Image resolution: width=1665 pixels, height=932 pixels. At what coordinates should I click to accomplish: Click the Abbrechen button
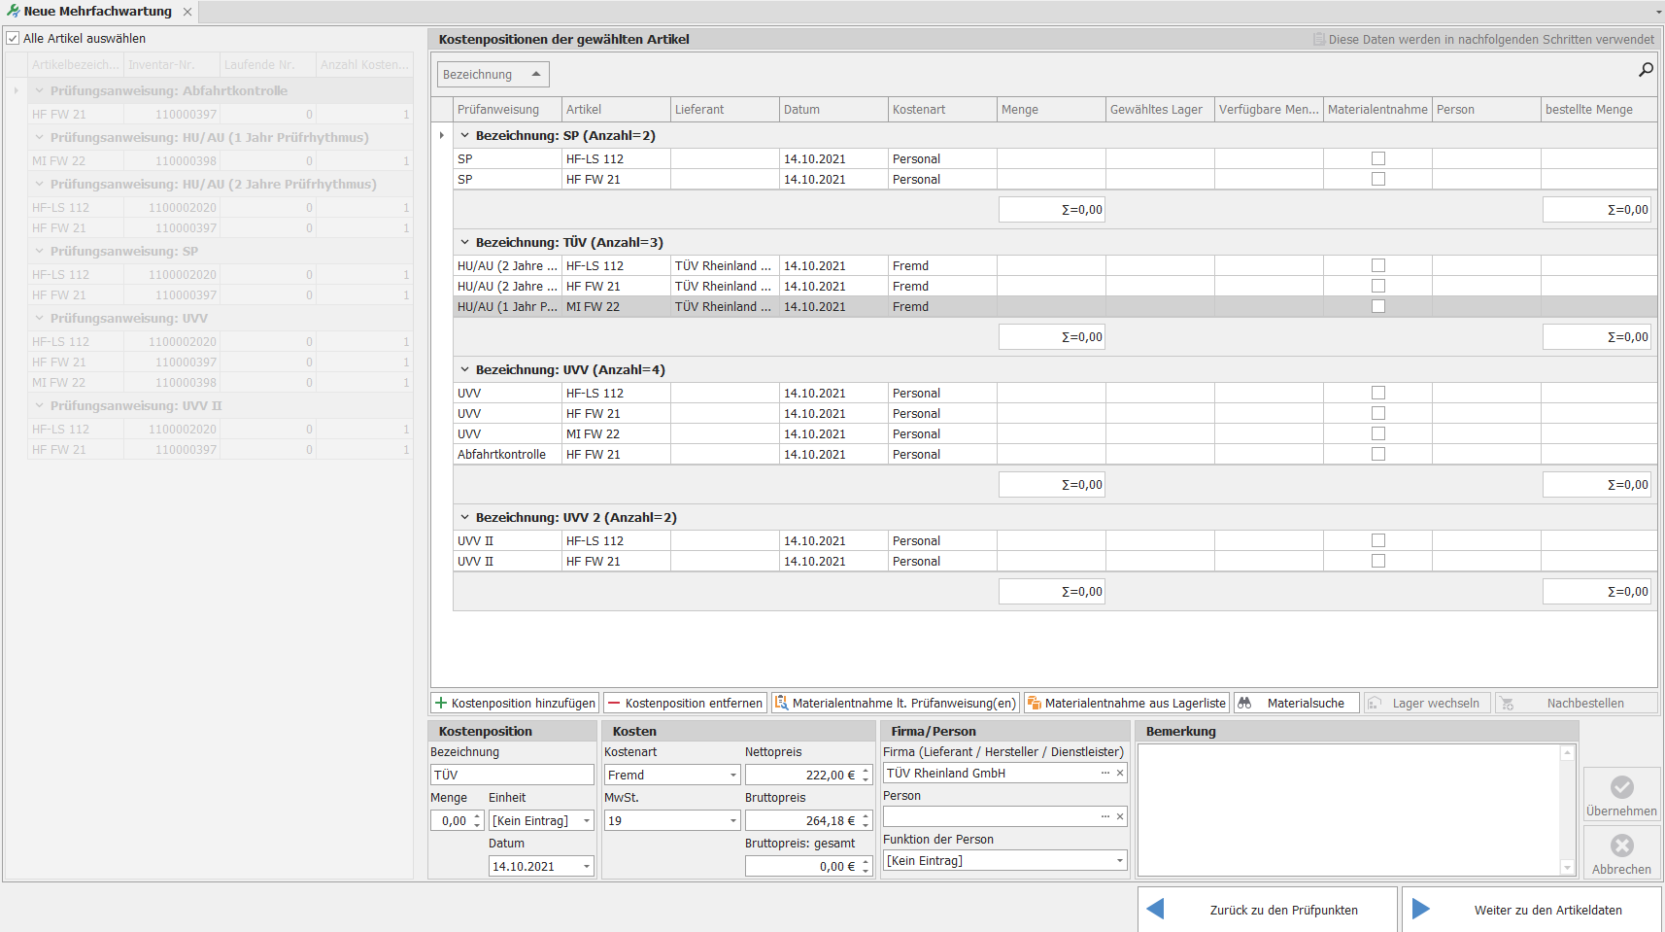click(1621, 853)
